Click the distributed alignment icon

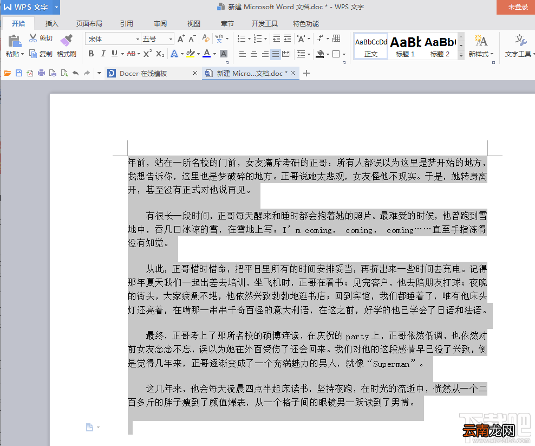coord(286,54)
